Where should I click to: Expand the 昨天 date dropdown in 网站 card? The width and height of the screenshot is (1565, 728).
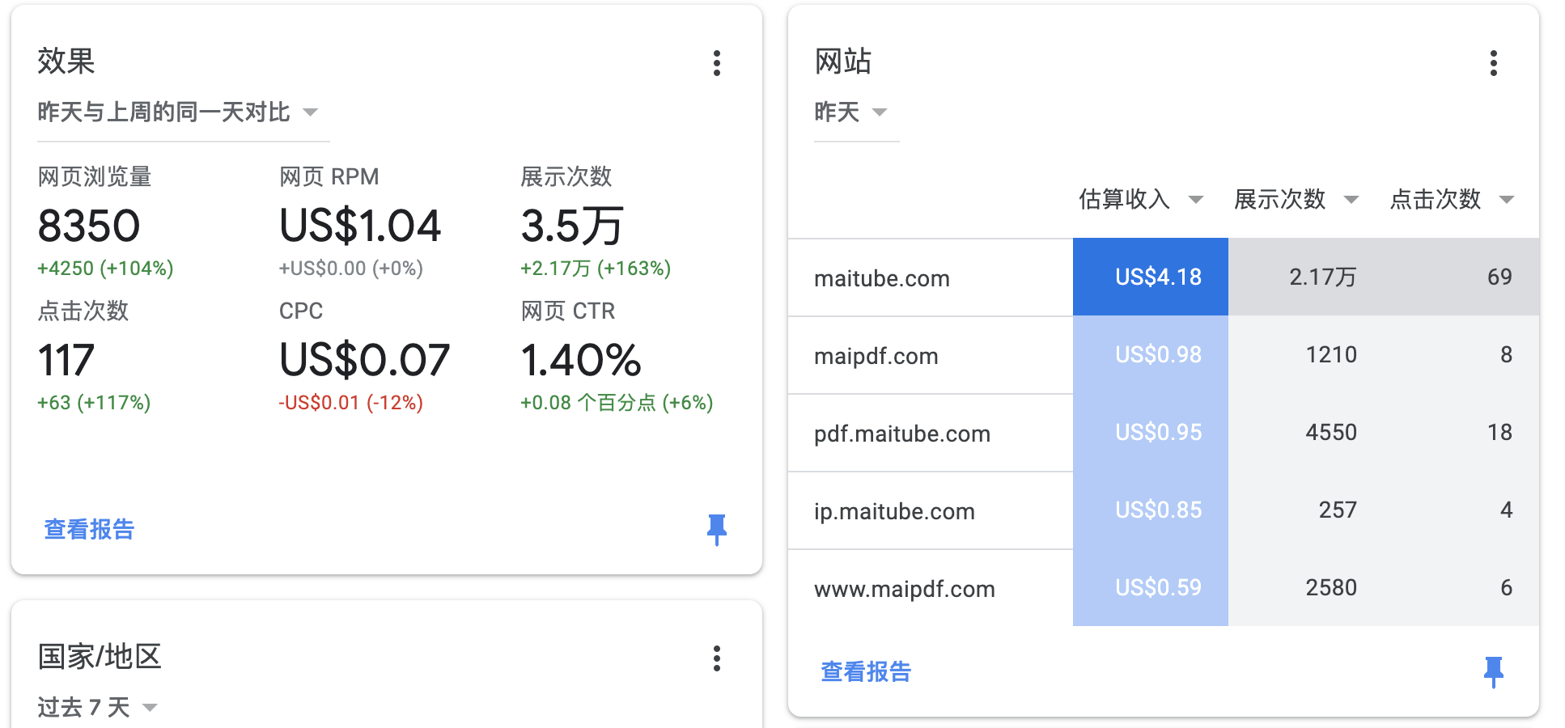click(x=856, y=112)
